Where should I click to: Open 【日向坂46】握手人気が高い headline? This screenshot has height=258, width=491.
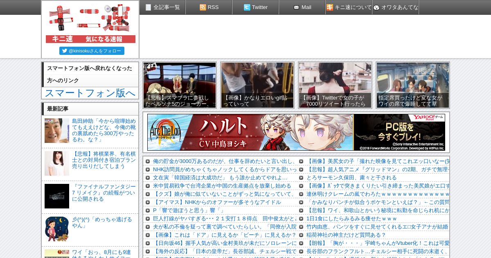(x=225, y=243)
